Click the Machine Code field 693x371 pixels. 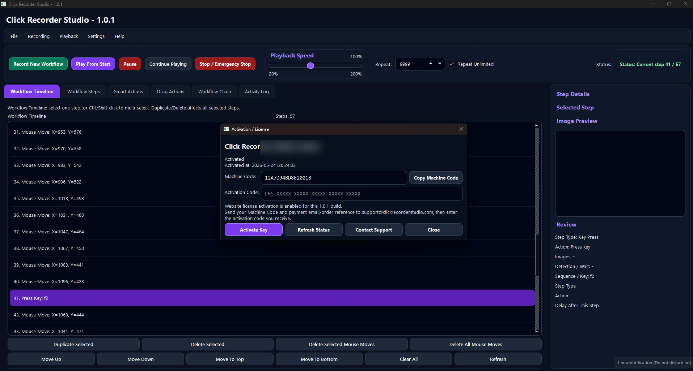click(334, 178)
